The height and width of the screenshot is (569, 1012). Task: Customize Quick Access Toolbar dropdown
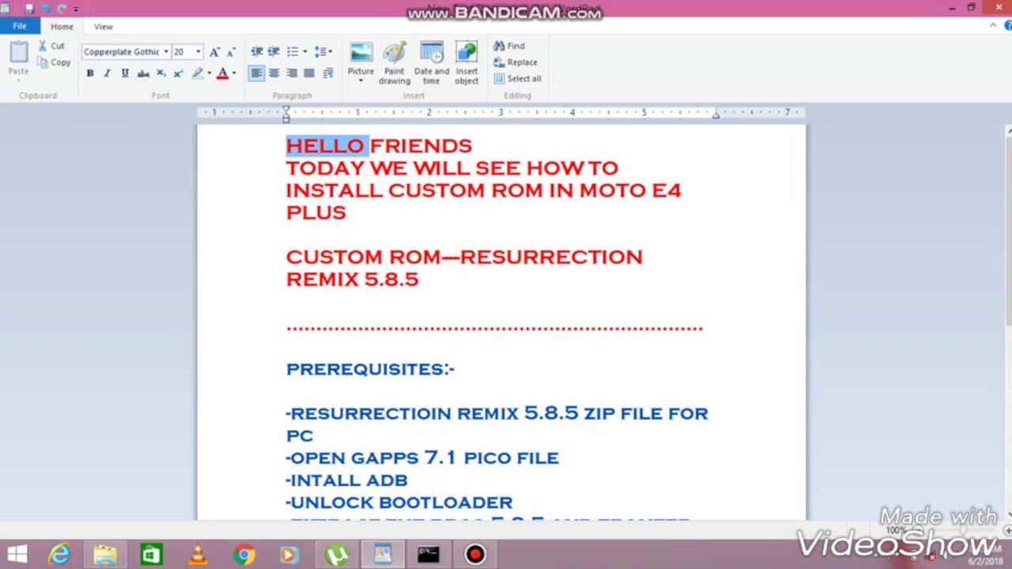pyautogui.click(x=76, y=9)
